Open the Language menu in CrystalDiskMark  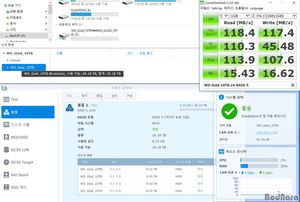pyautogui.click(x=256, y=8)
